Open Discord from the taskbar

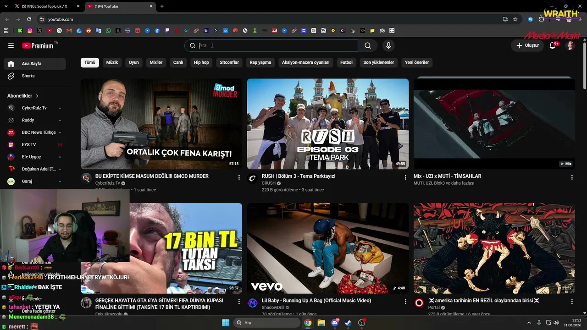[x=335, y=323]
